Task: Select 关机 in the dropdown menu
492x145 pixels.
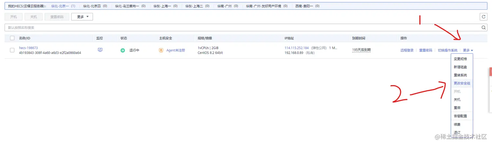Action: point(457,100)
